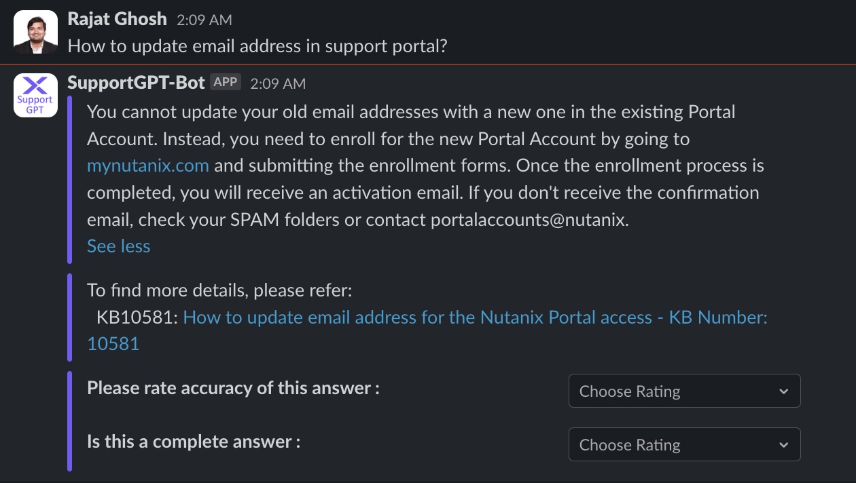Collapse the bot answer with See less
856x483 pixels.
(119, 246)
